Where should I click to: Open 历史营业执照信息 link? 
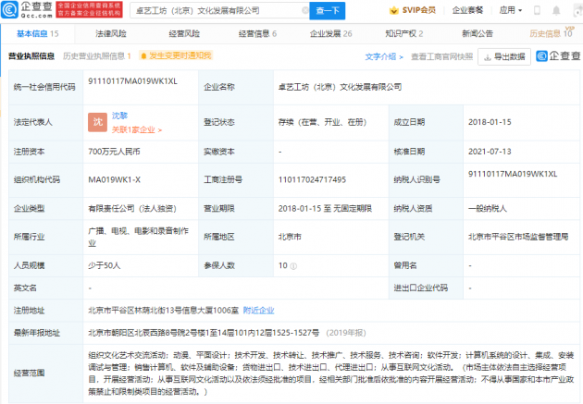click(x=97, y=56)
